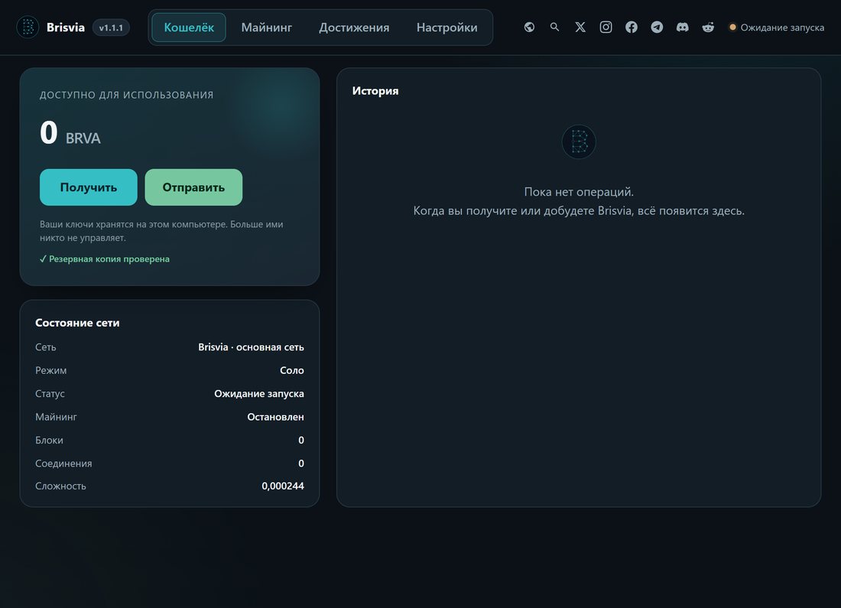The width and height of the screenshot is (841, 608).
Task: Click the 'Майнинг' row label in network status
Action: point(56,417)
